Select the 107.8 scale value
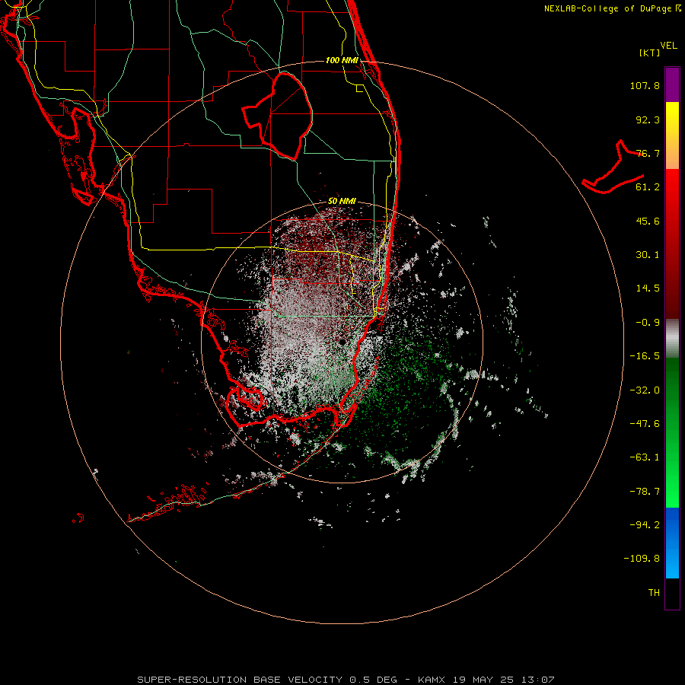The height and width of the screenshot is (685, 685). point(645,85)
